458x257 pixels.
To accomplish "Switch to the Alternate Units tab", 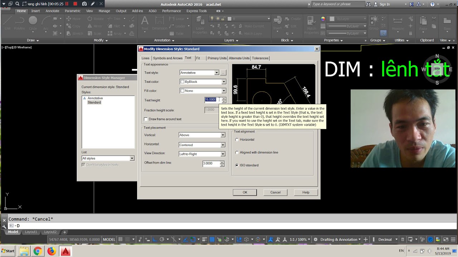I will [x=239, y=58].
